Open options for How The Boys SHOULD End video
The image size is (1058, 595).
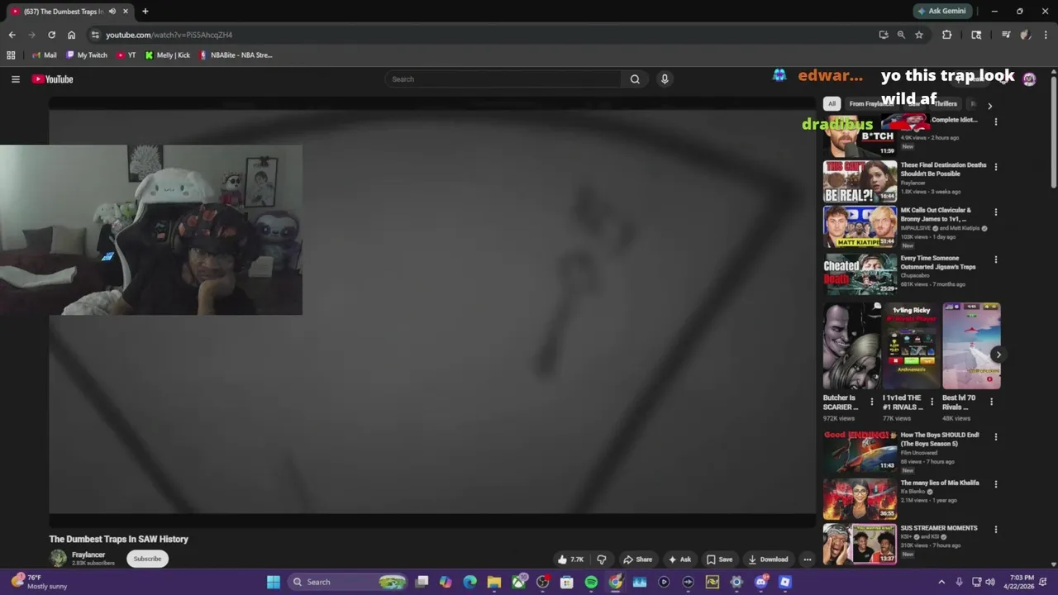[x=995, y=436]
